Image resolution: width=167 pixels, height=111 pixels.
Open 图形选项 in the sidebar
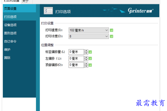pos(10,33)
